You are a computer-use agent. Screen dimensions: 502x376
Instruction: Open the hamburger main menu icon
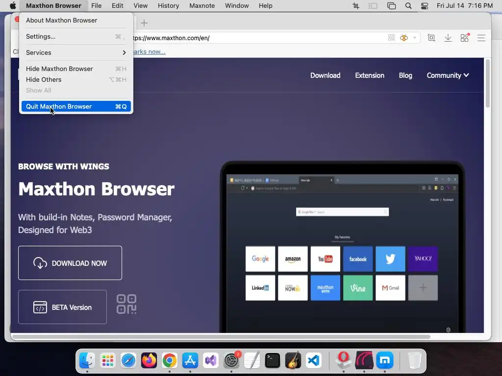(481, 38)
